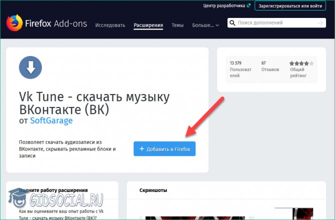Click the extension description text
335x220 pixels.
tap(67, 149)
